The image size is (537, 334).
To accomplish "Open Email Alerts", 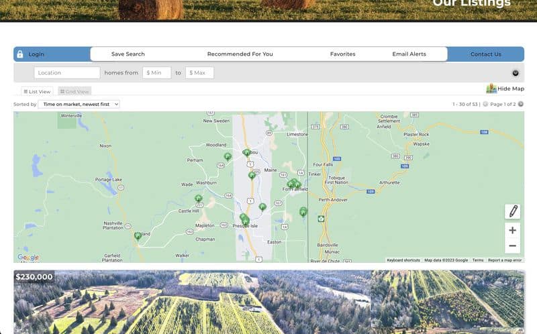I will coord(409,54).
